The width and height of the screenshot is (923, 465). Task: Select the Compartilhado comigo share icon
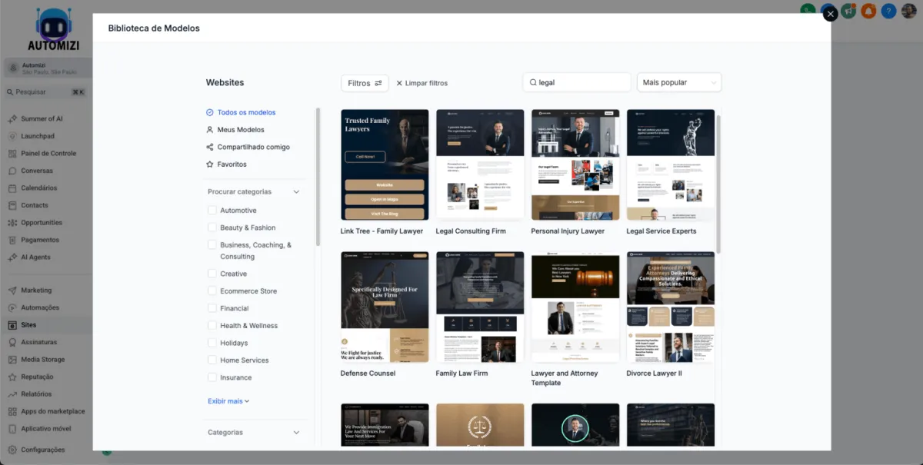point(210,147)
